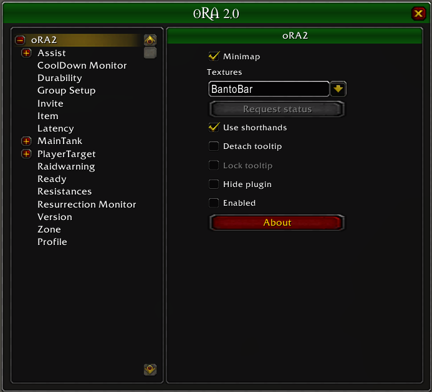Open the Durability module settings
Screen dimensions: 432x392
(x=60, y=78)
